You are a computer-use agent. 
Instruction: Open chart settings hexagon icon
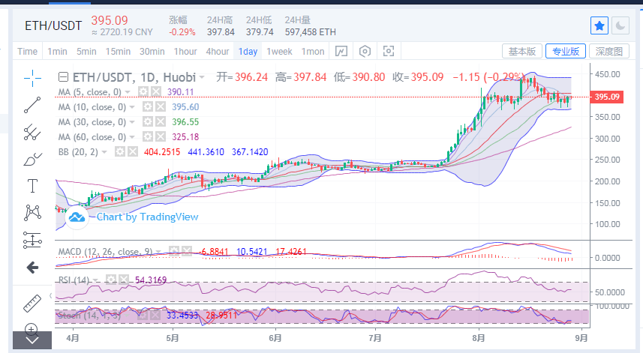(x=365, y=51)
